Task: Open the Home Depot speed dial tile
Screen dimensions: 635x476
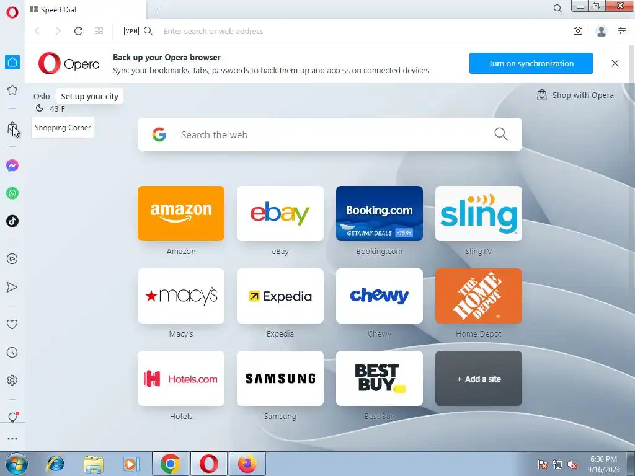Action: pos(479,296)
